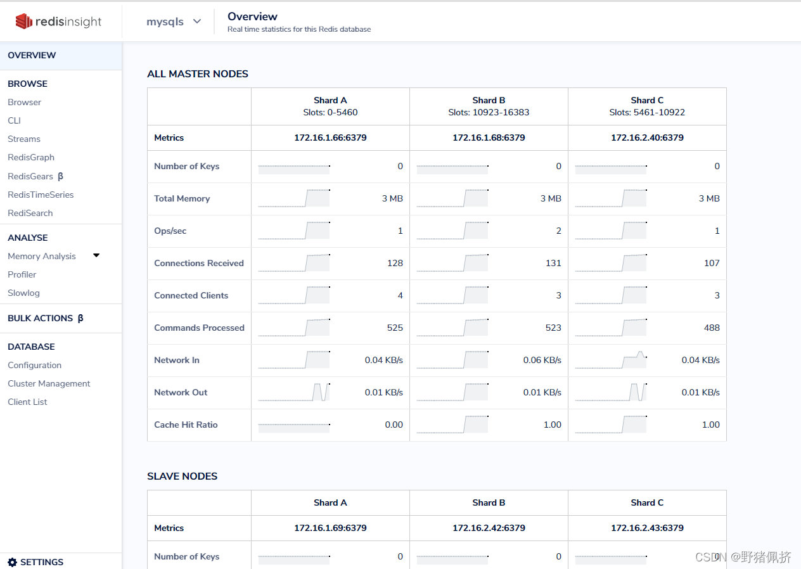
Task: Click Shard A Network Out sparkline
Action: [294, 392]
